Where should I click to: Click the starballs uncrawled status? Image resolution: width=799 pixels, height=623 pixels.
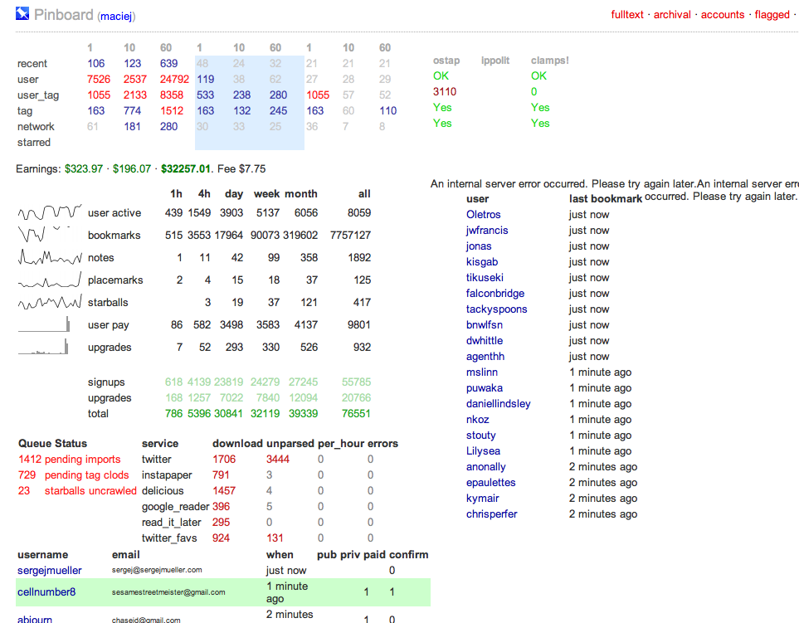click(x=90, y=491)
